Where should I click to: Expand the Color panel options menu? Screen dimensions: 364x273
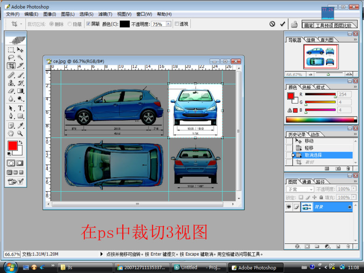[355, 87]
